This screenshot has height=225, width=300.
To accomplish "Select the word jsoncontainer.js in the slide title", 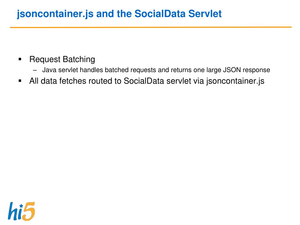I will click(x=55, y=14).
